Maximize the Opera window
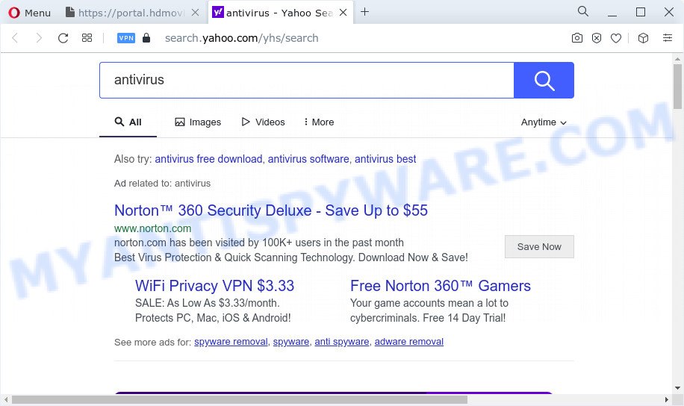Viewport: 684px width, 406px height. click(x=641, y=12)
